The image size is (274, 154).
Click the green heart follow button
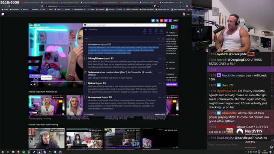pos(173,27)
